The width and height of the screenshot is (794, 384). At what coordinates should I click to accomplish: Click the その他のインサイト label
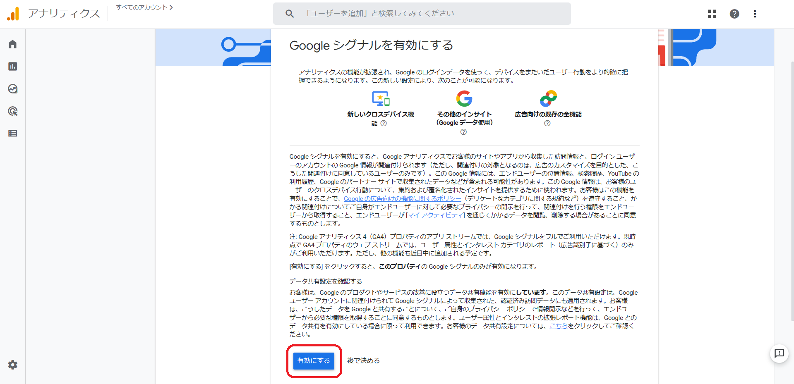[464, 118]
